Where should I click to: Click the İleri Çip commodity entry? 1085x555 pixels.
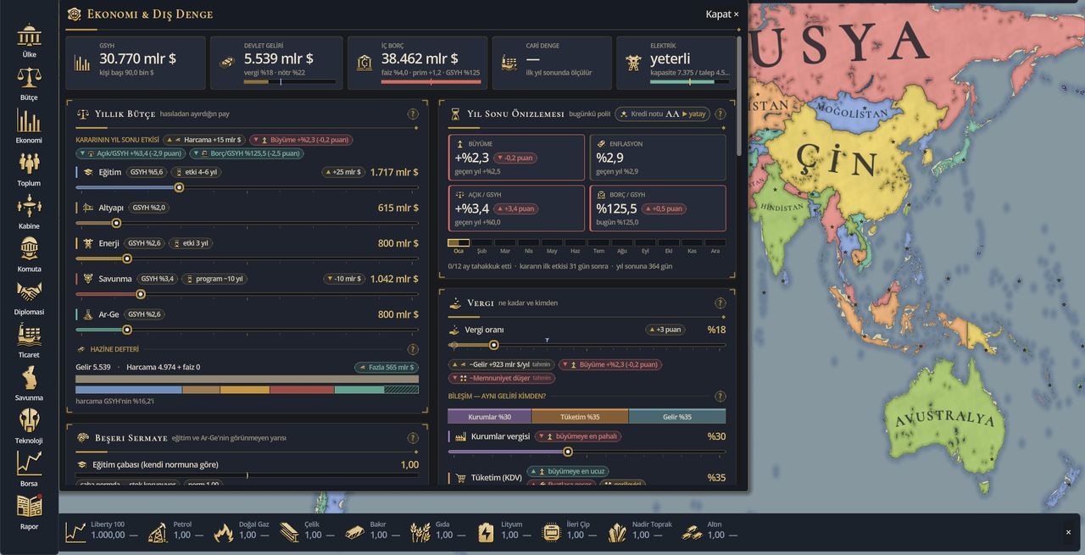pos(570,532)
